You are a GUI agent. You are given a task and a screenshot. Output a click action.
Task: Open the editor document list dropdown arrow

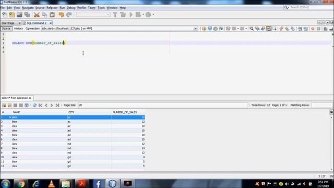pyautogui.click(x=328, y=22)
